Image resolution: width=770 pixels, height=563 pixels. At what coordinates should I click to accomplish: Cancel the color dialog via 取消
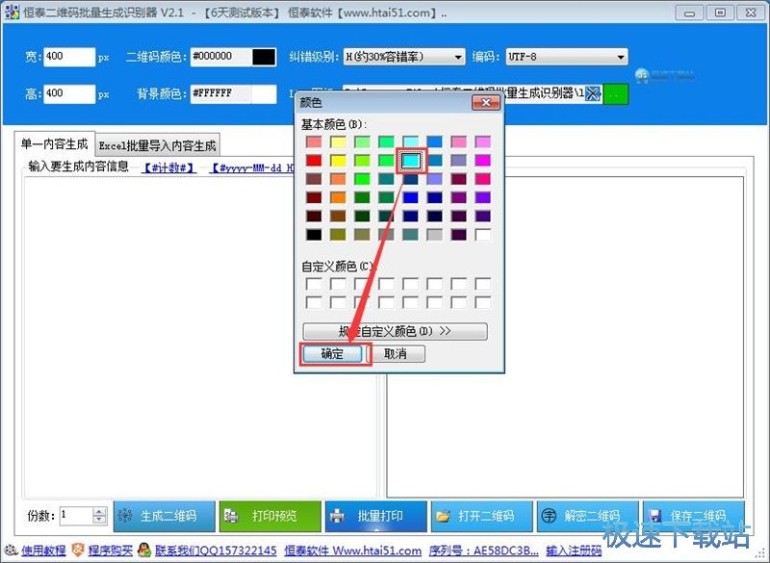[x=398, y=353]
